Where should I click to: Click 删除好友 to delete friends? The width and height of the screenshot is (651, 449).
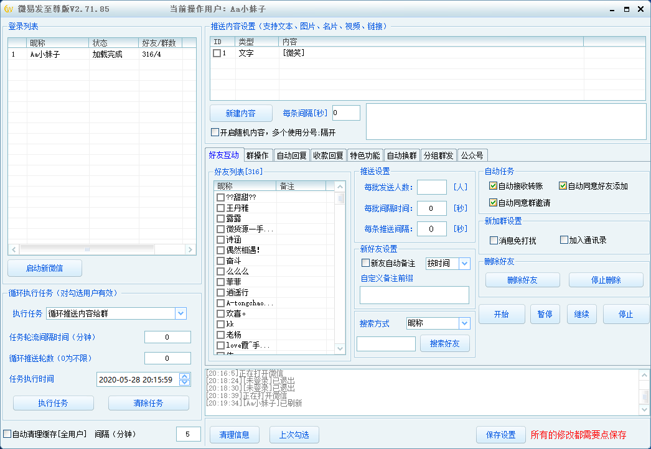coord(522,280)
